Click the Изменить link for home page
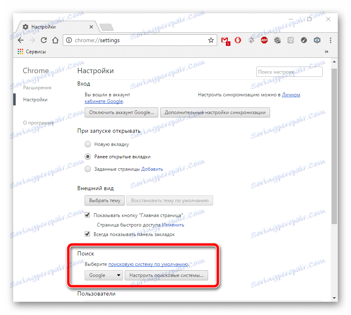351x315 pixels. pyautogui.click(x=173, y=225)
